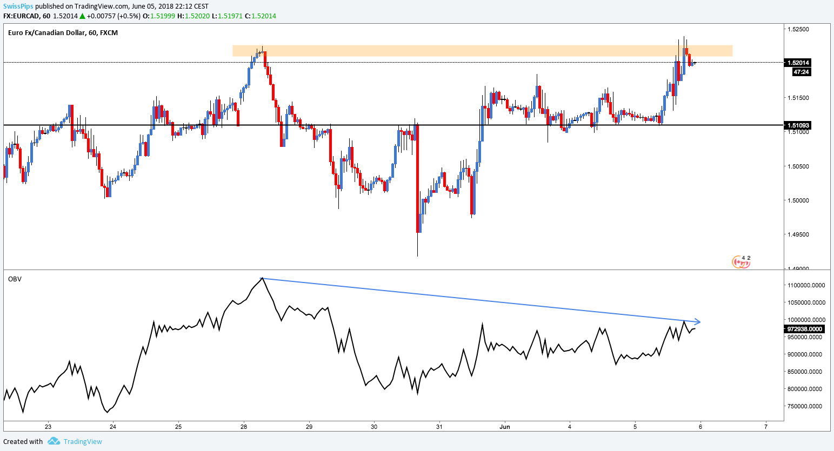Click the 1.50000 price axis label
The width and height of the screenshot is (834, 451).
[x=798, y=200]
